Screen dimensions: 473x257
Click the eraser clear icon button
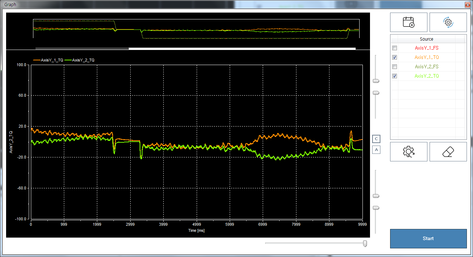click(448, 152)
